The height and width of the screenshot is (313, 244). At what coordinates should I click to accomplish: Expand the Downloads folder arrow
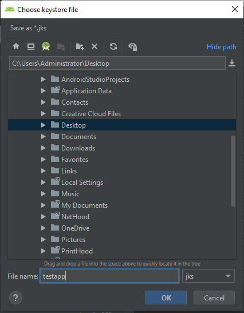(43, 148)
